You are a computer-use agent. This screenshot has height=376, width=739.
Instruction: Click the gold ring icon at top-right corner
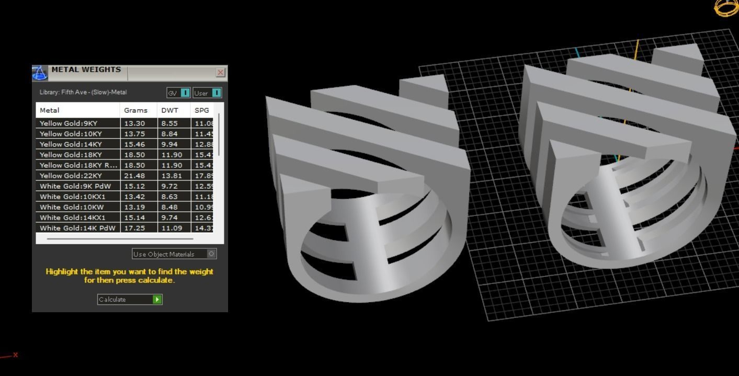click(727, 7)
